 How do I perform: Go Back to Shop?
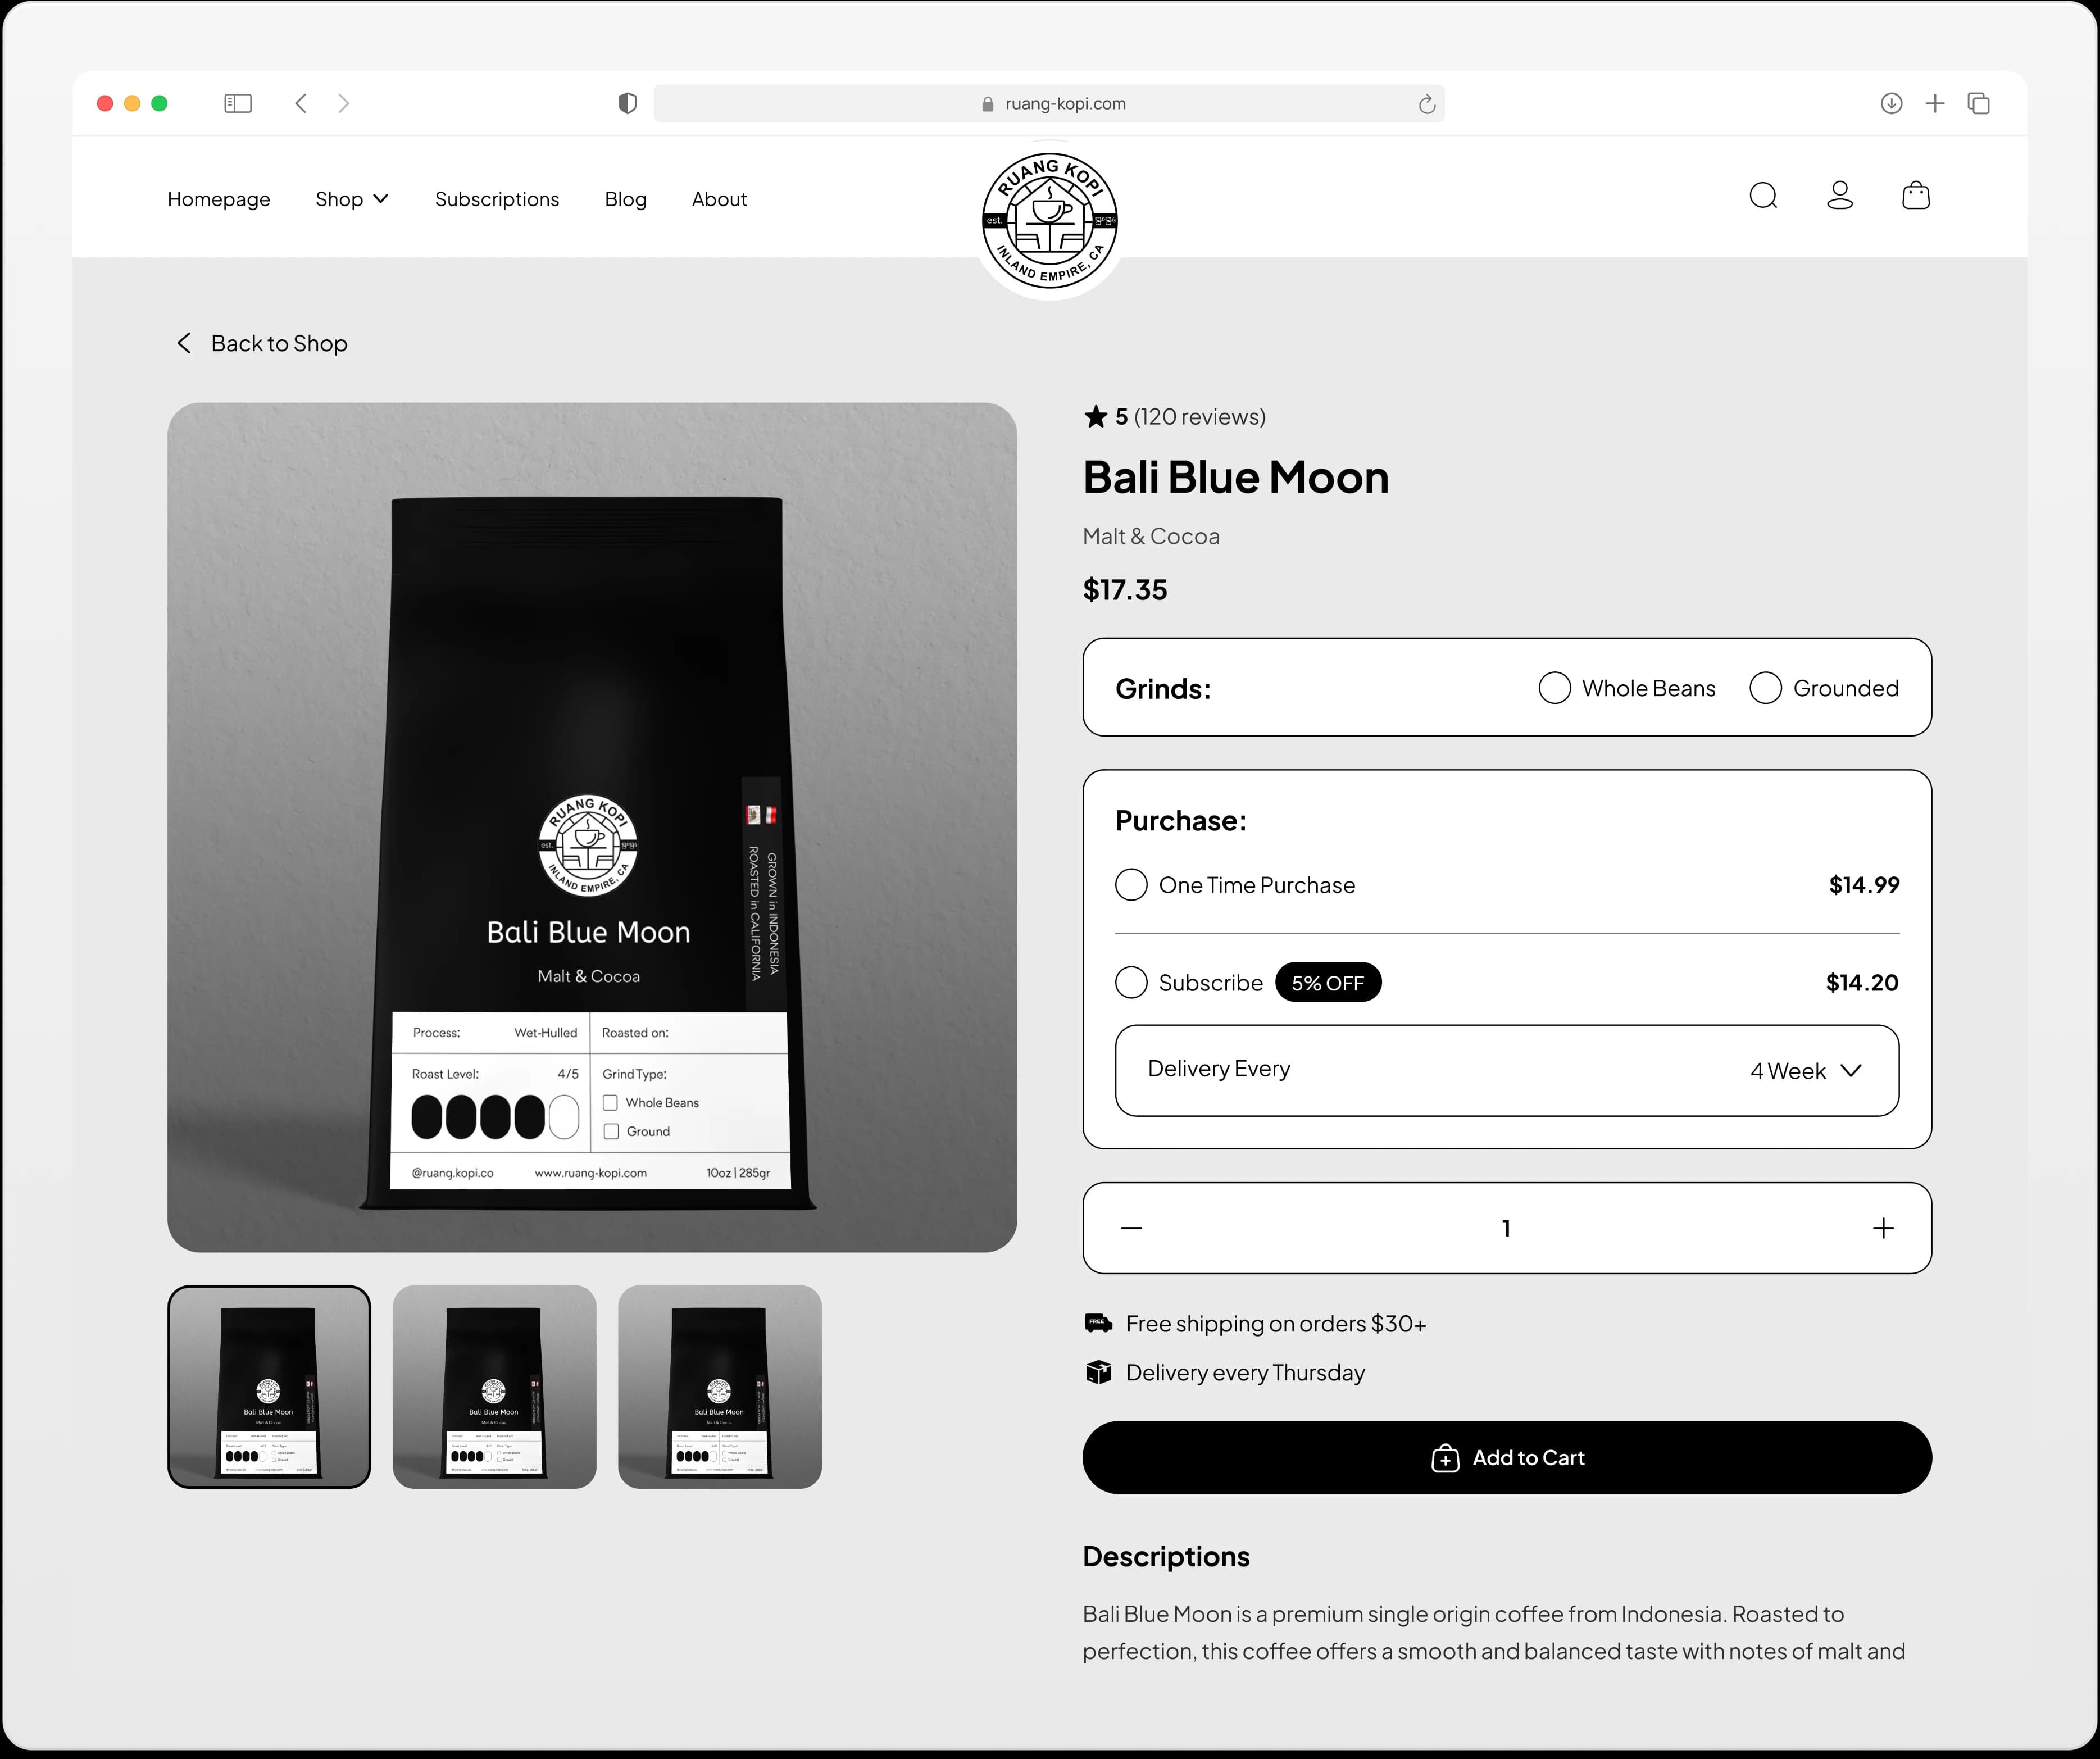pyautogui.click(x=263, y=344)
